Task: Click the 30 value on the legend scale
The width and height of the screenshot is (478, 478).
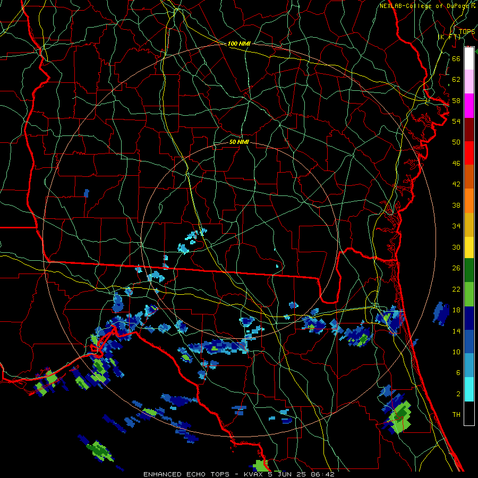Action: 456,247
